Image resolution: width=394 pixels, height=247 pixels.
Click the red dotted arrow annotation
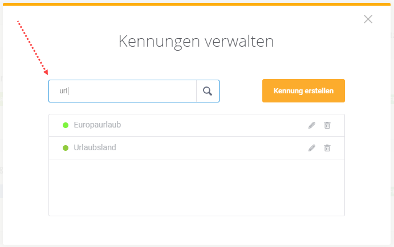[33, 48]
